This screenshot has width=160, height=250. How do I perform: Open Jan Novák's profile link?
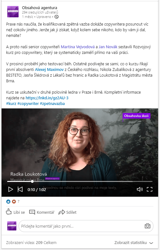[x=108, y=47]
